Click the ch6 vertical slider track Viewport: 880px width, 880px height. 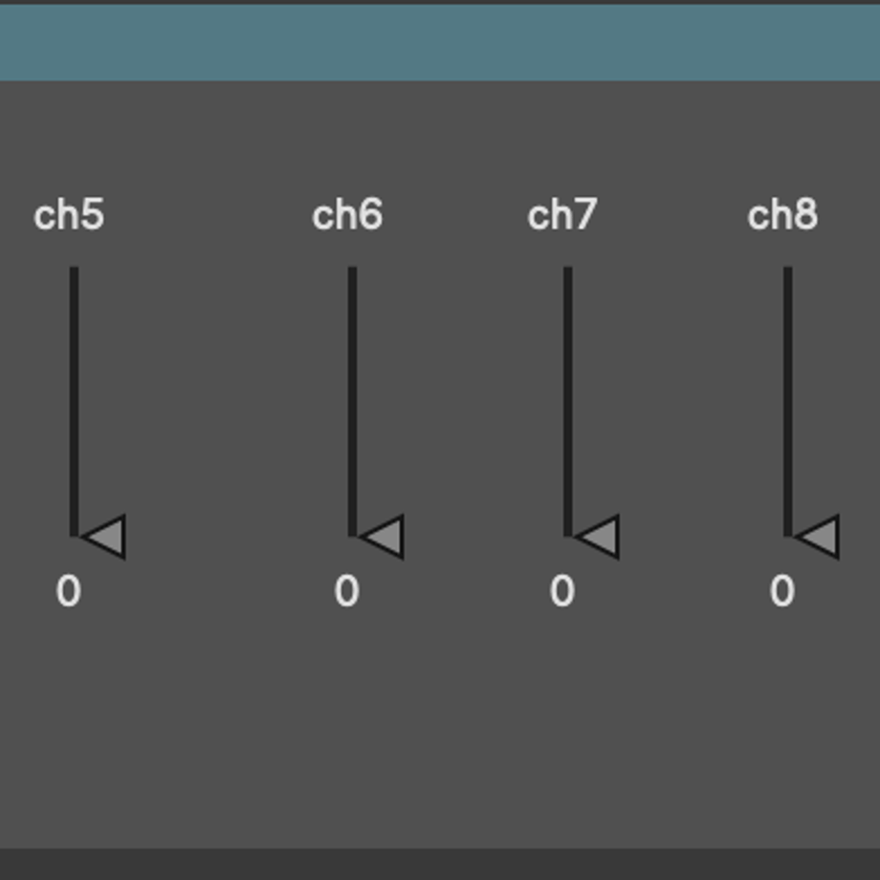pos(352,402)
